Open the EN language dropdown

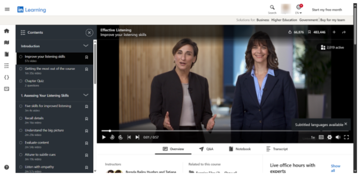(299, 13)
